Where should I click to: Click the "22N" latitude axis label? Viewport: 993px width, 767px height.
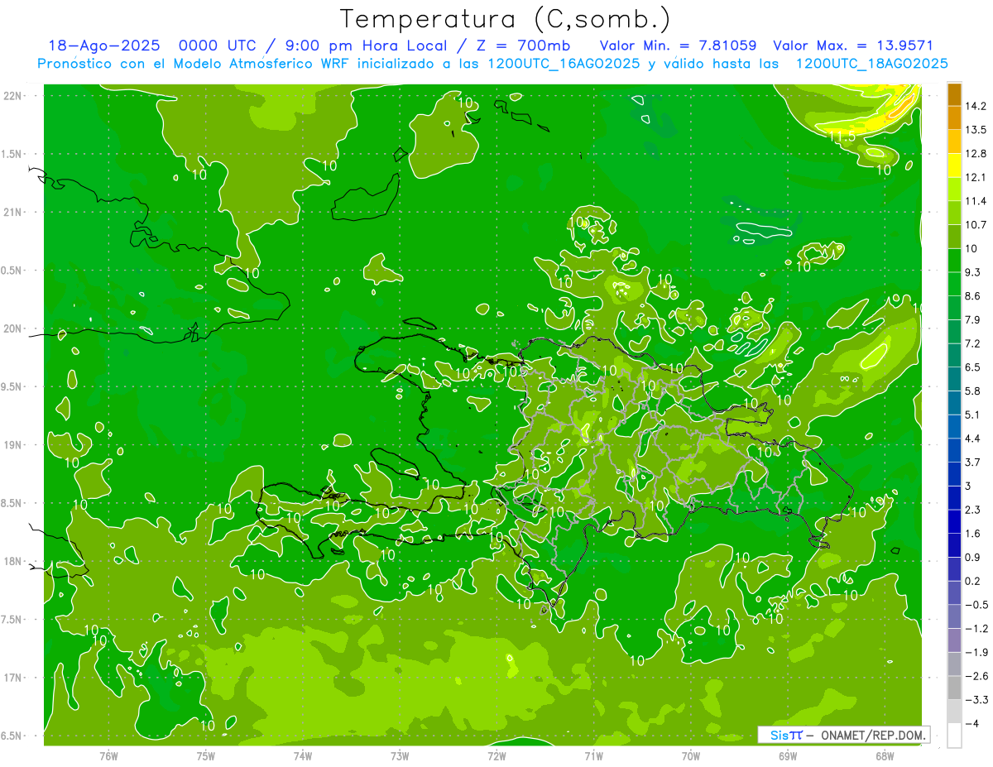point(12,95)
